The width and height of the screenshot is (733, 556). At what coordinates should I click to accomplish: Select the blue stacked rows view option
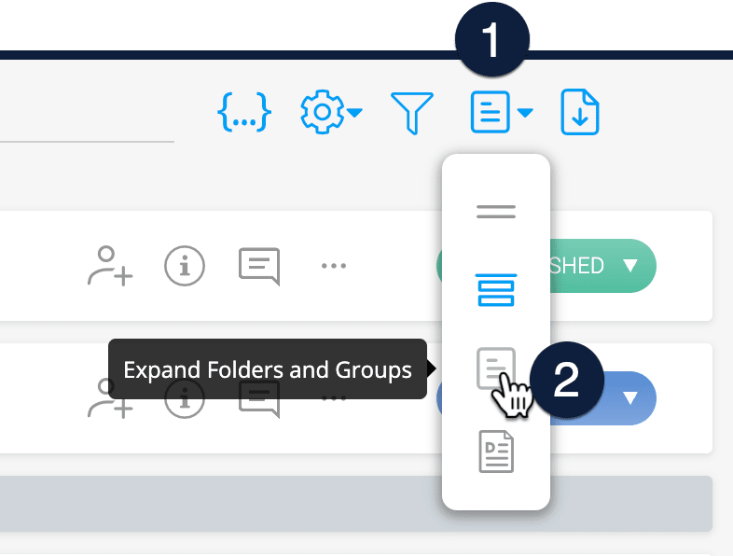(x=496, y=290)
